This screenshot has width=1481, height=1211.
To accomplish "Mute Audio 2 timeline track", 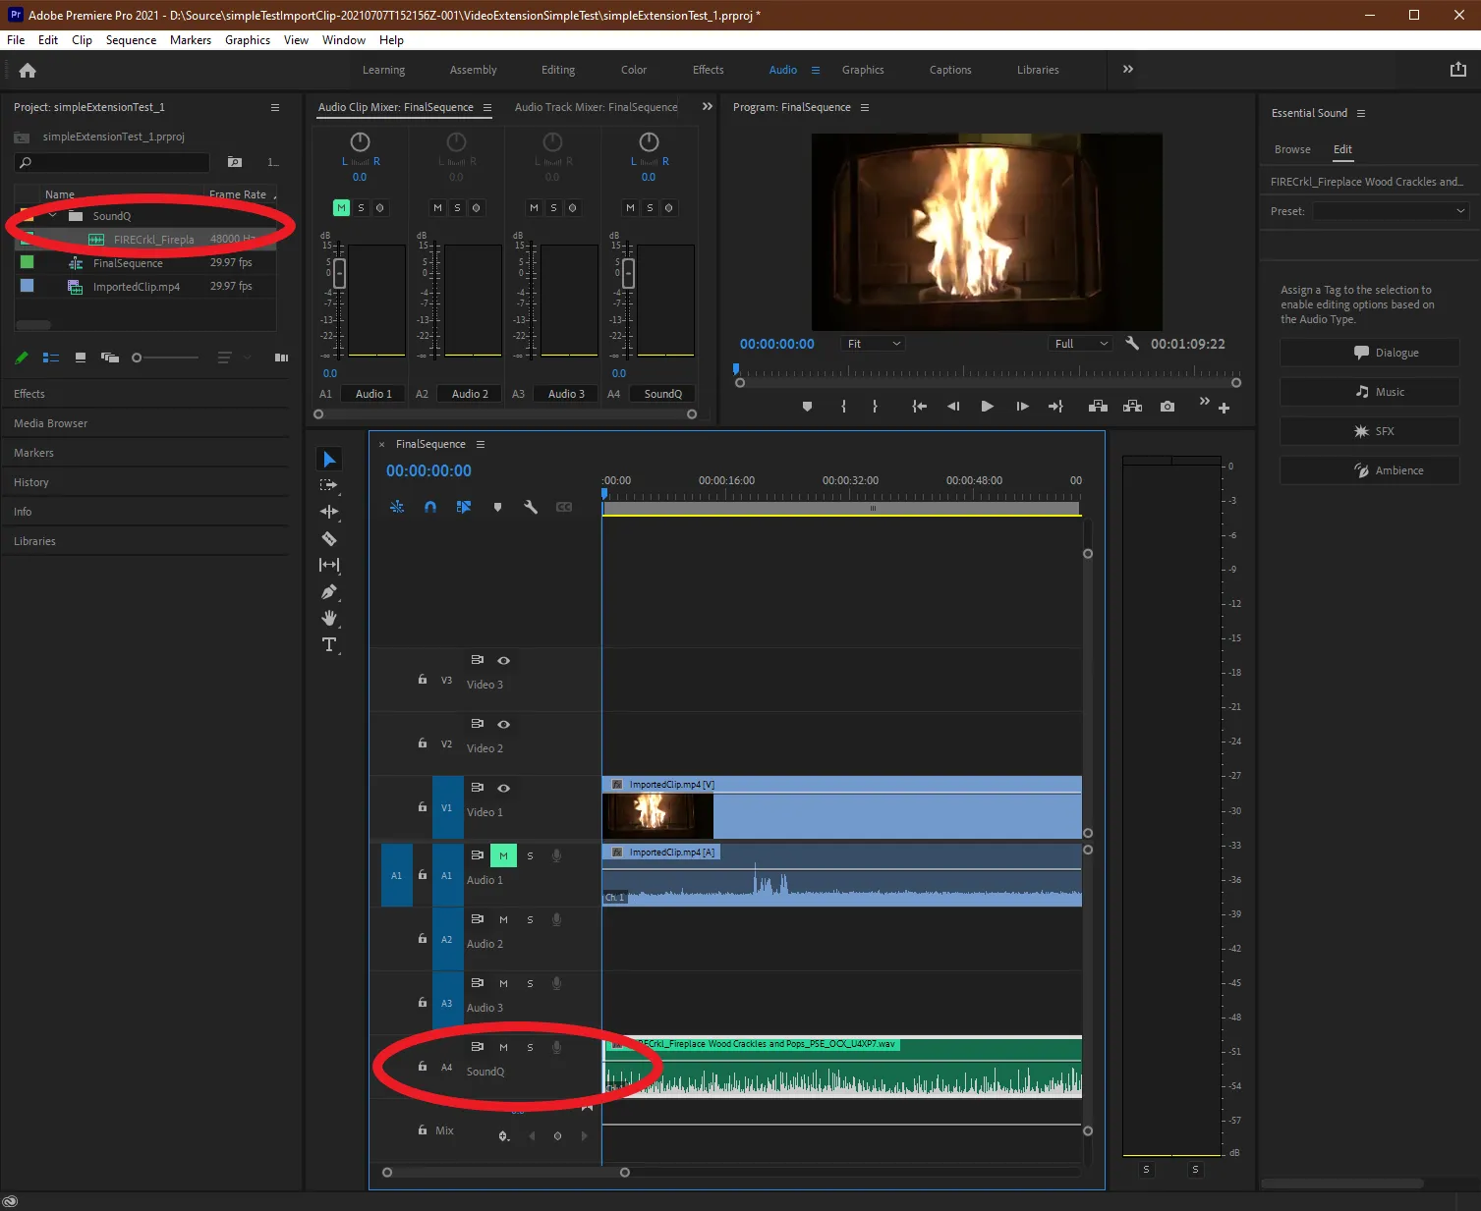I will click(x=503, y=919).
